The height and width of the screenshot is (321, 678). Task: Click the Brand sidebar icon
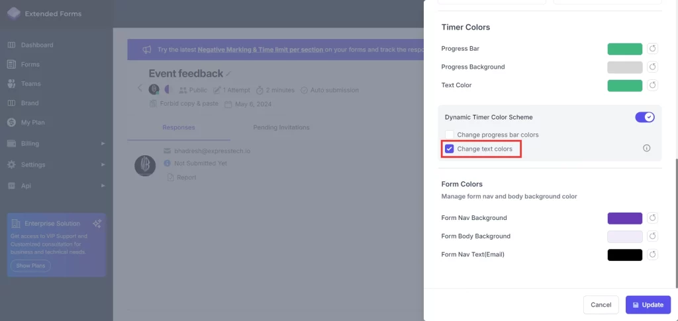click(x=12, y=103)
